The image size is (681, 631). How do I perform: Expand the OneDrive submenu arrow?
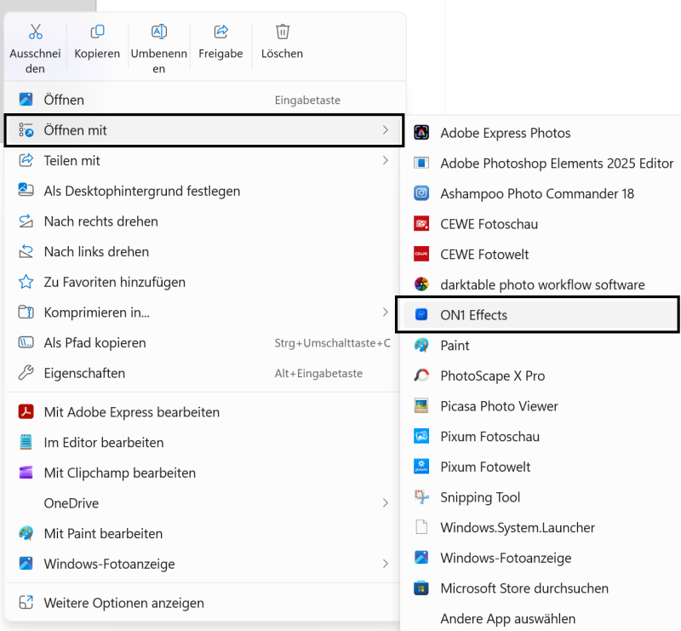click(385, 503)
